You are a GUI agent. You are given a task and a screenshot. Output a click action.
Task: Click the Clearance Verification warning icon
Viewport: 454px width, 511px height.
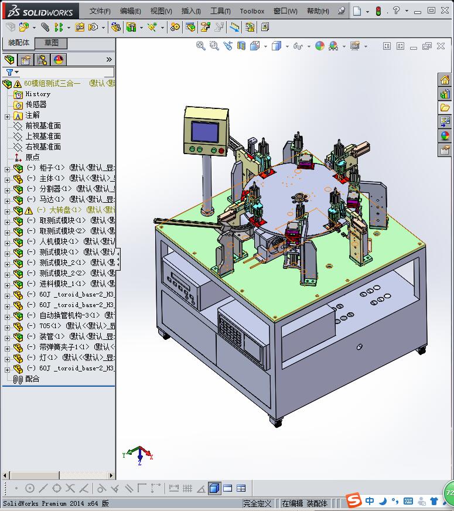click(250, 27)
